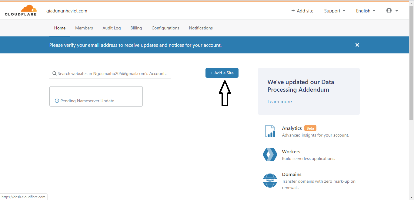Click the search magnifier icon
The height and width of the screenshot is (200, 414).
(54, 73)
